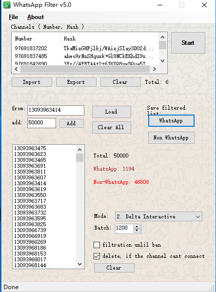The image size is (216, 292).
Task: Click the red 'WhatsApp: 1194' count text
Action: point(114,169)
